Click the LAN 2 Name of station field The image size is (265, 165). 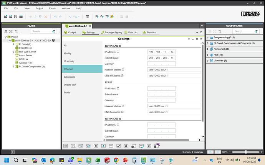(x=174, y=70)
